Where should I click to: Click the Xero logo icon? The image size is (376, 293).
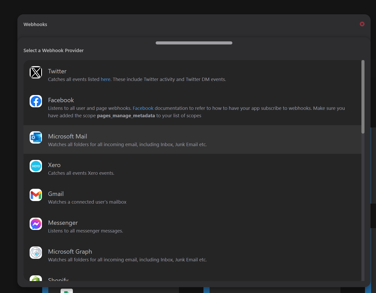36,166
